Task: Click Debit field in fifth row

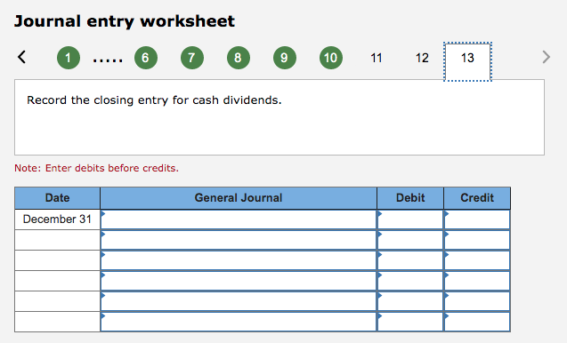Action: pos(410,301)
